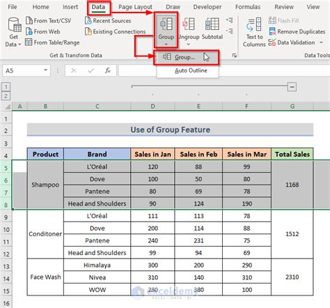The image size is (330, 308).
Task: Click the formula bar enter checkmark
Action: point(91,70)
